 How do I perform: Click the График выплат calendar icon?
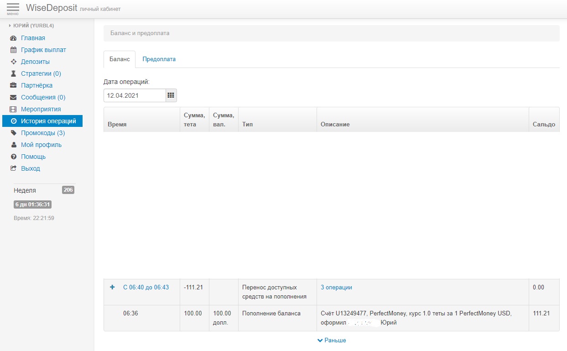(13, 50)
